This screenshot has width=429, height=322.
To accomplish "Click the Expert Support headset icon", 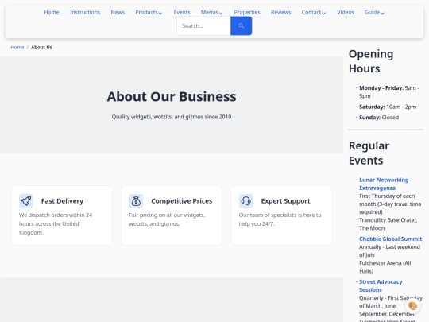I will [x=246, y=201].
